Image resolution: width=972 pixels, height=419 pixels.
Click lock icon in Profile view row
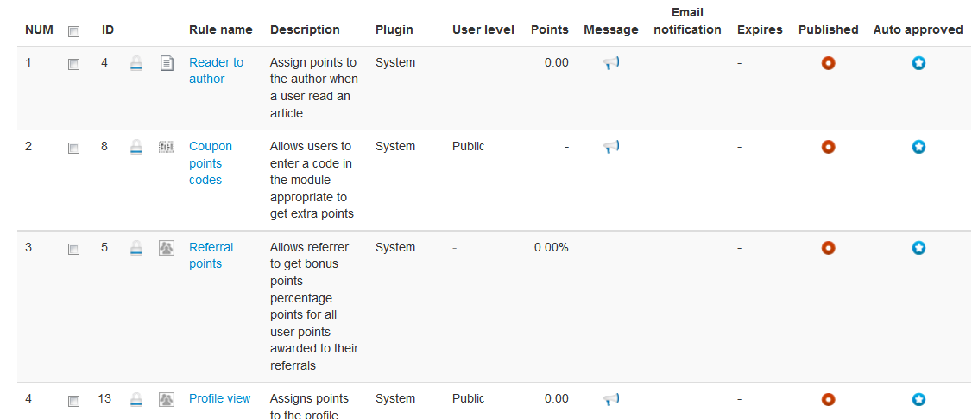point(136,399)
